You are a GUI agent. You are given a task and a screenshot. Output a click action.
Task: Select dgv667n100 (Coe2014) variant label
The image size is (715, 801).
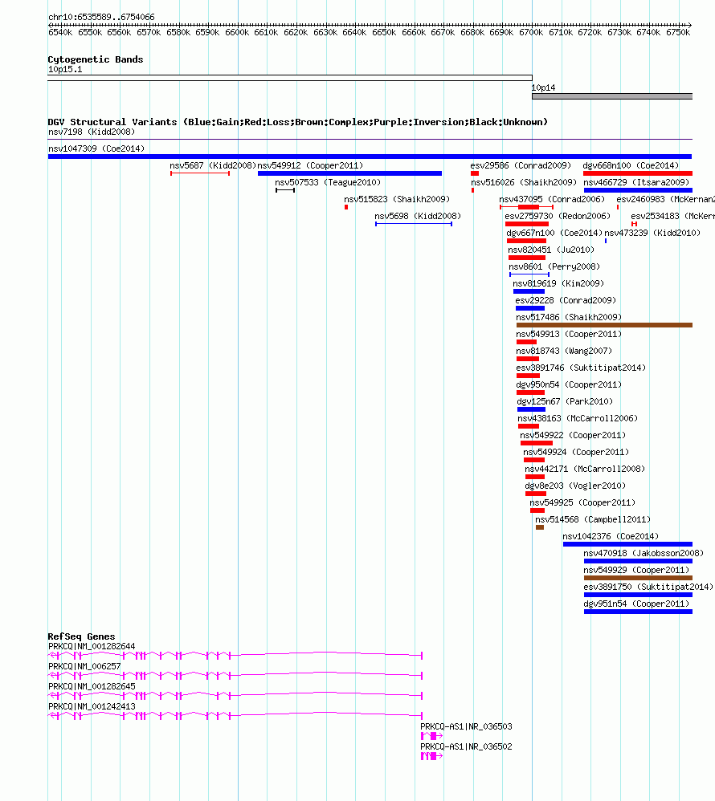coord(554,233)
